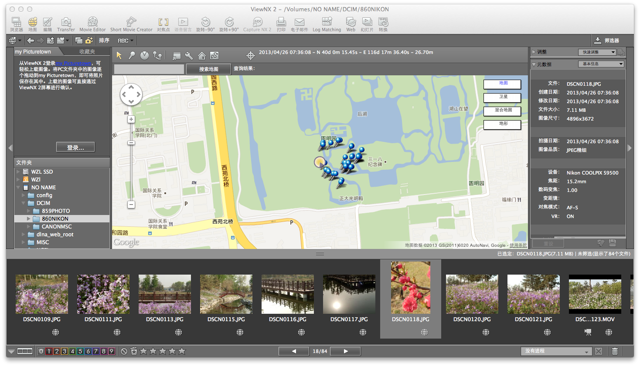Image resolution: width=640 pixels, height=366 pixels.
Task: Zoom in the map with plus
Action: click(131, 119)
